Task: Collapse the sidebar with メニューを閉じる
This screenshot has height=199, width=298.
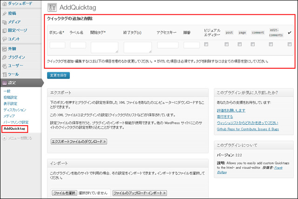Action: 18,138
